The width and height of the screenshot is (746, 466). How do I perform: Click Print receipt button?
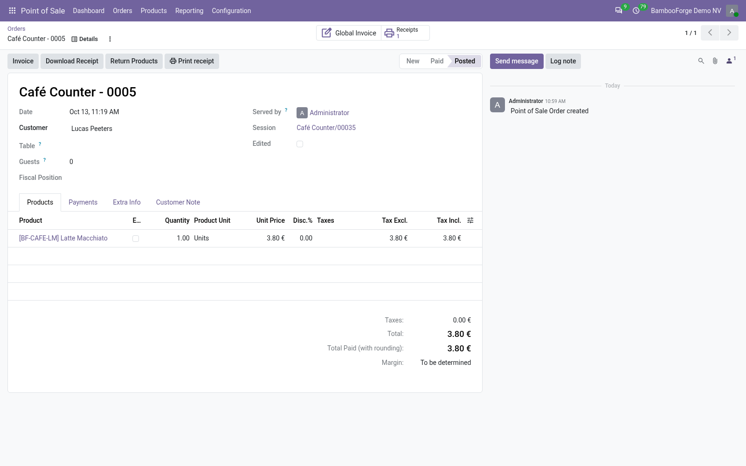pos(192,61)
